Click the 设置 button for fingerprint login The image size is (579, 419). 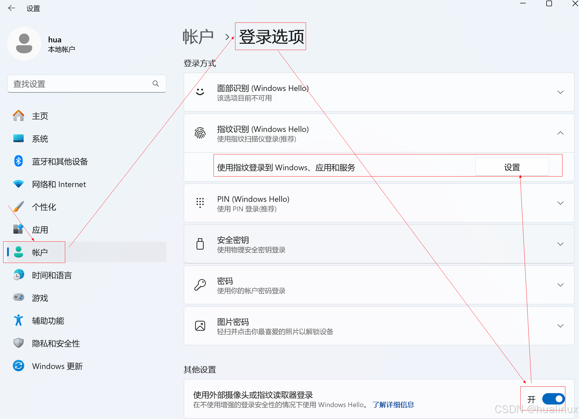click(512, 167)
